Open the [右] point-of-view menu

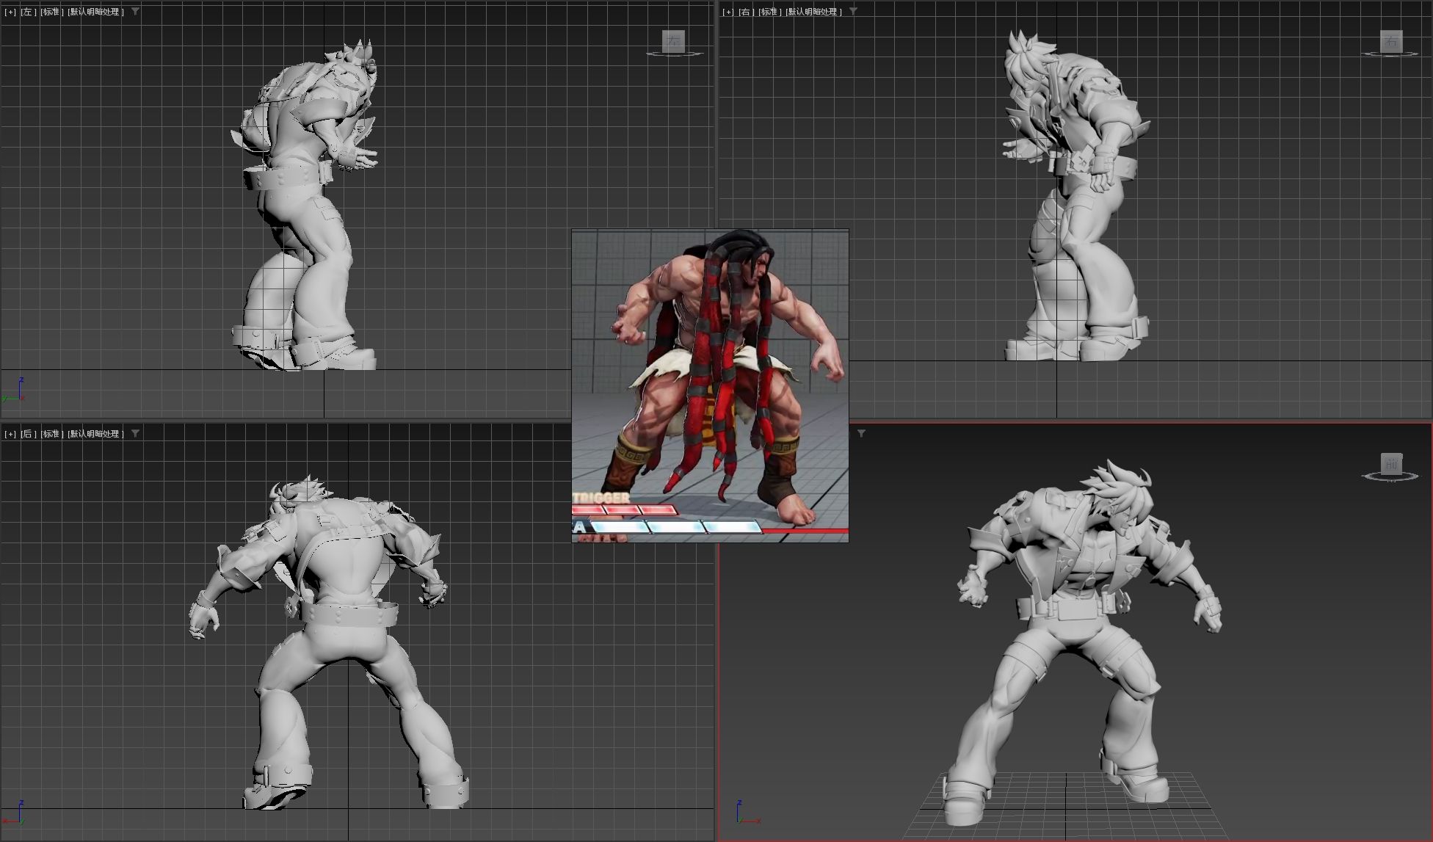(746, 12)
